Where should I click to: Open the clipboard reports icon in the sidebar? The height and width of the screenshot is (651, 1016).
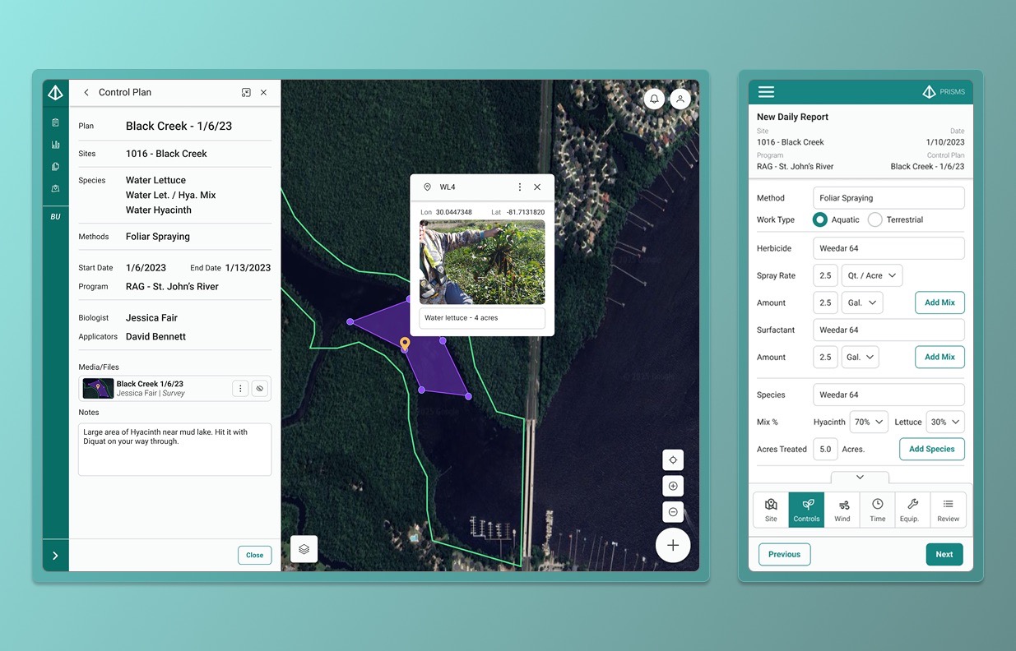[x=55, y=122]
